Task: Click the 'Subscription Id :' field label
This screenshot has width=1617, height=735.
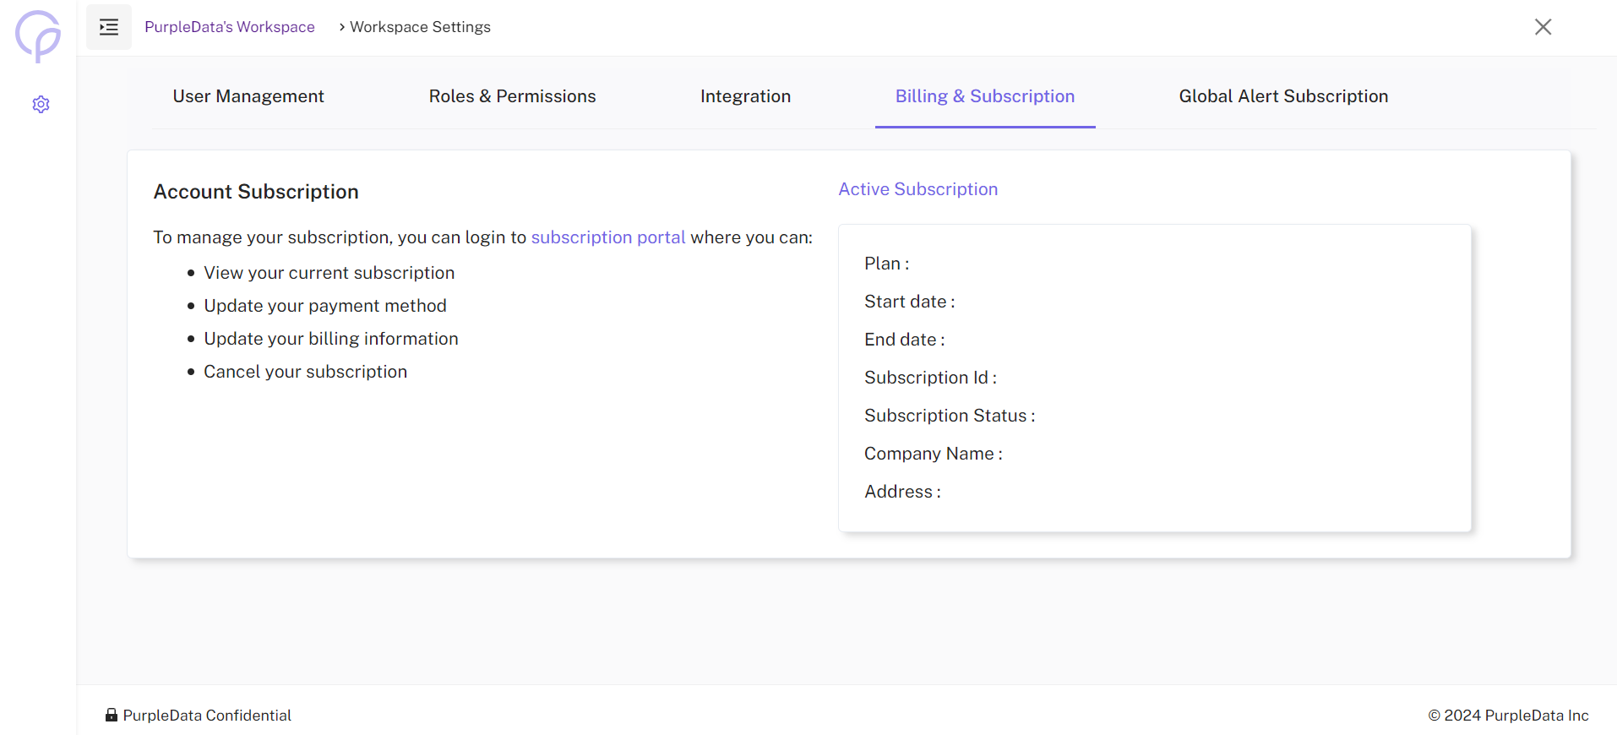Action: pos(930,378)
